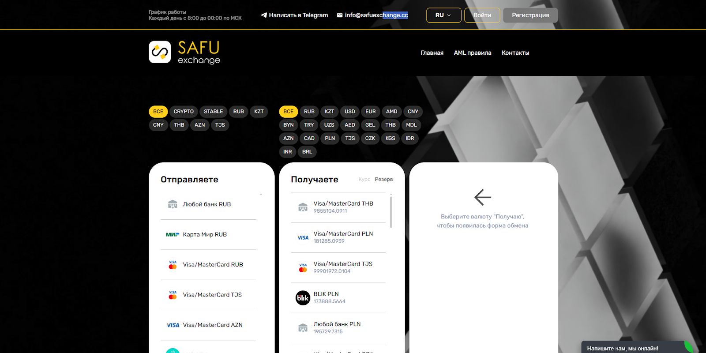Select AMD receive filter

point(392,112)
